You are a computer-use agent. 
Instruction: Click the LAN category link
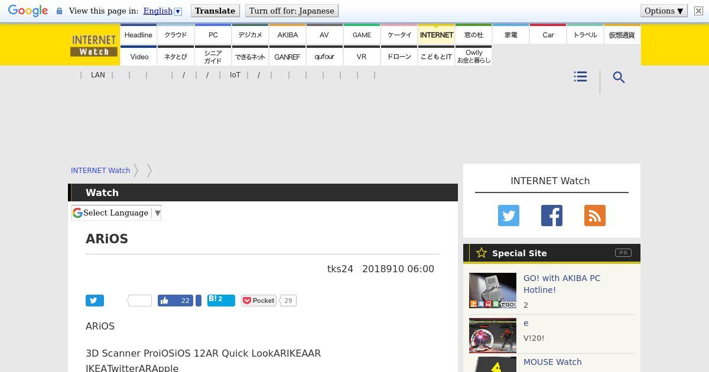[98, 75]
